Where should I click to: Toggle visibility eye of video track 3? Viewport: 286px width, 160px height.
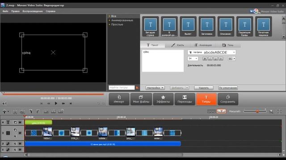tap(20, 133)
